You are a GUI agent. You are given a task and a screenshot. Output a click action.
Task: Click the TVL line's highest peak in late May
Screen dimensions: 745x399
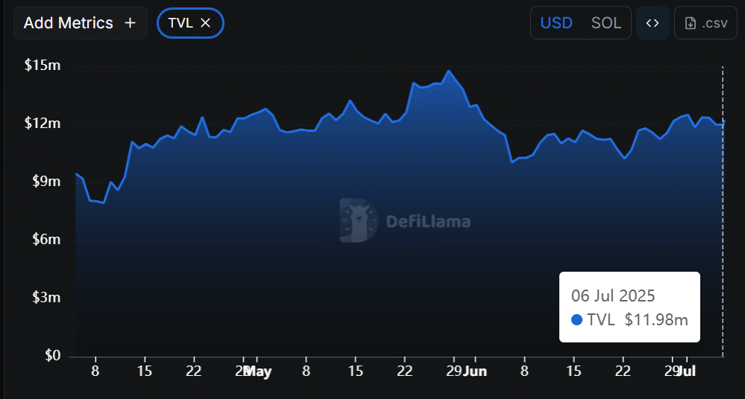pyautogui.click(x=448, y=71)
